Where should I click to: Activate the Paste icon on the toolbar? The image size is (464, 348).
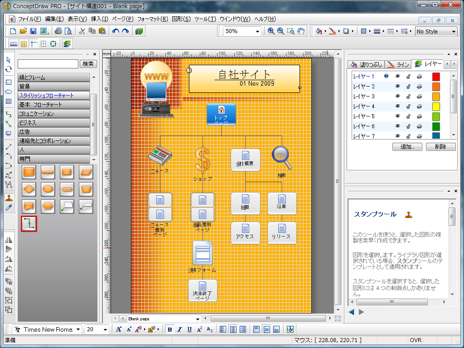point(102,31)
